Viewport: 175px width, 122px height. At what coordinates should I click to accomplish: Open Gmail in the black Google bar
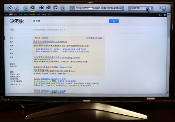(x=44, y=14)
